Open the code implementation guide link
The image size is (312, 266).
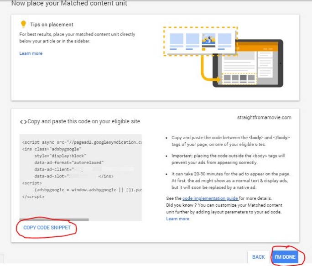(x=210, y=198)
